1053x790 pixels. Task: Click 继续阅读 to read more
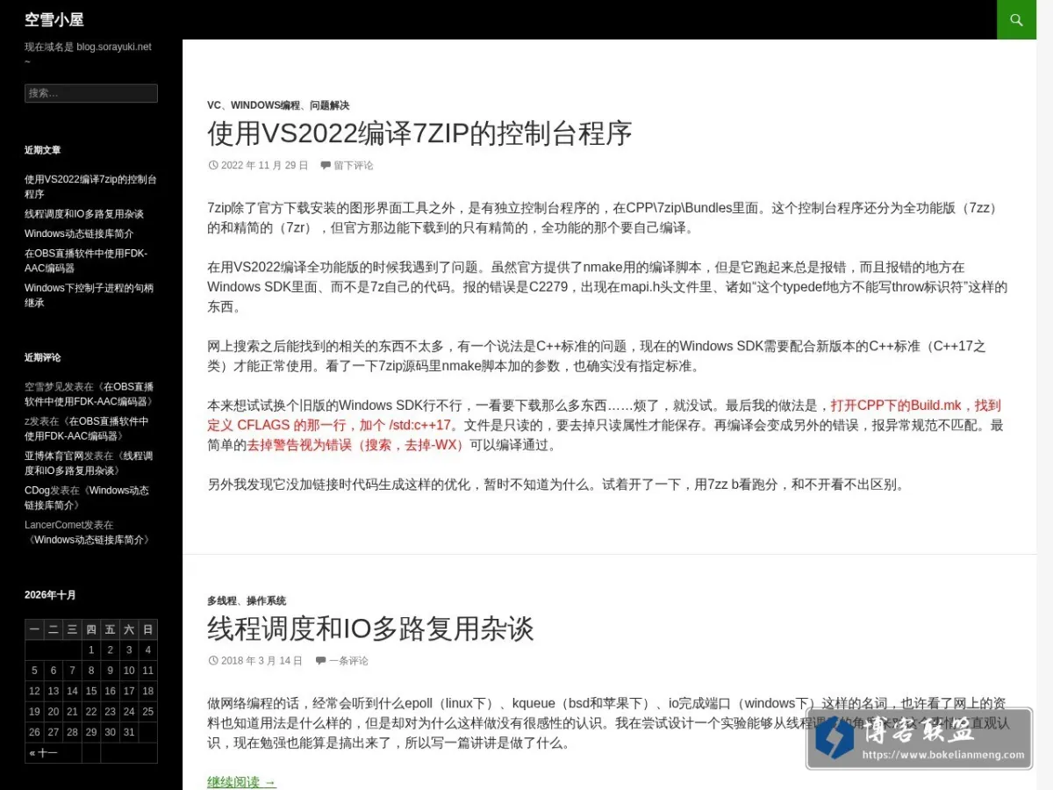click(241, 782)
